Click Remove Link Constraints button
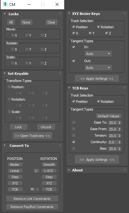This screenshot has width=129, height=213. [x=32, y=199]
